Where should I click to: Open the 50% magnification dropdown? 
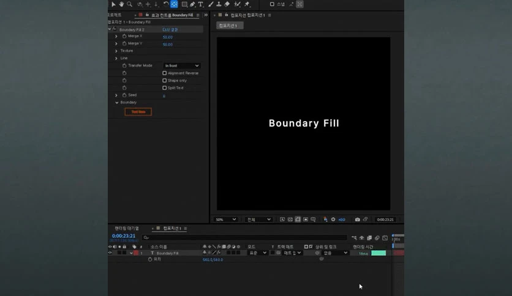(x=225, y=220)
